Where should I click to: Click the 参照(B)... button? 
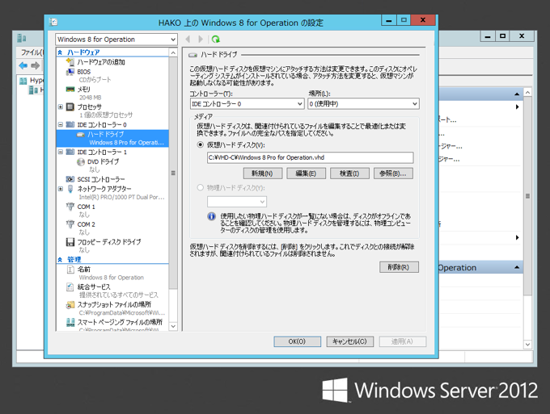coord(393,174)
